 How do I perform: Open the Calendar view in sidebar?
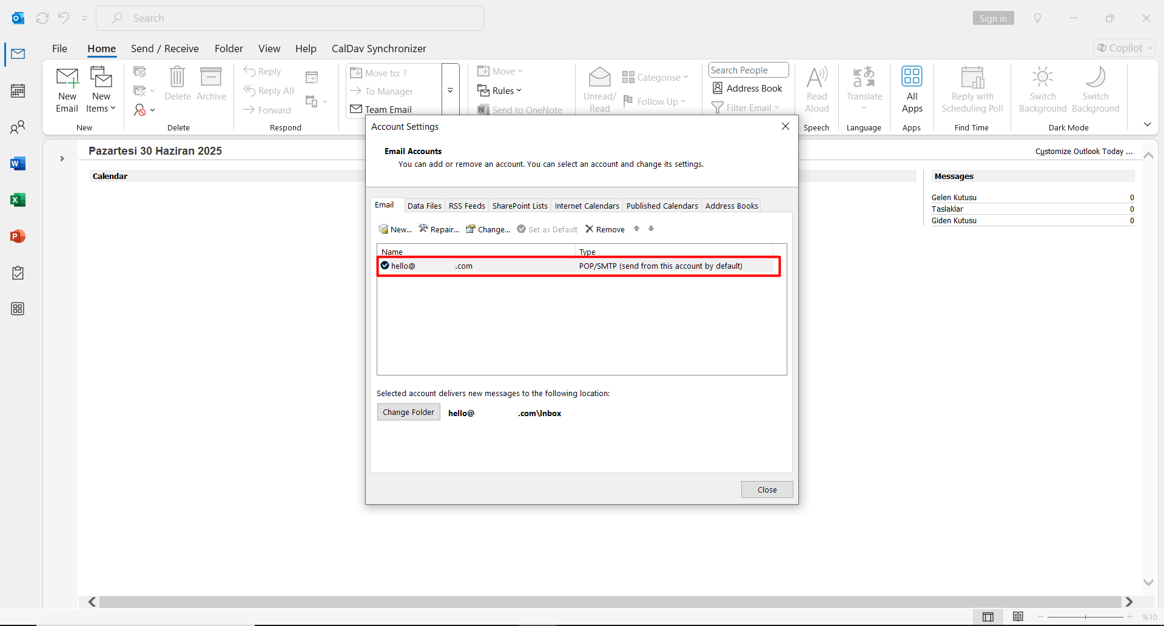tap(18, 91)
